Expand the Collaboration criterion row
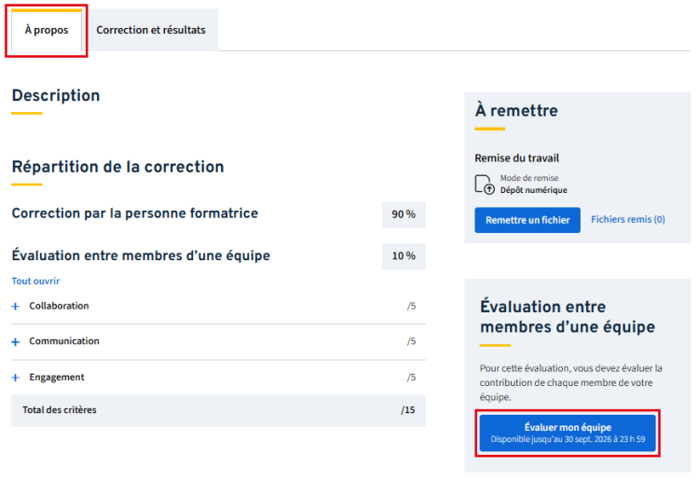 pyautogui.click(x=218, y=307)
